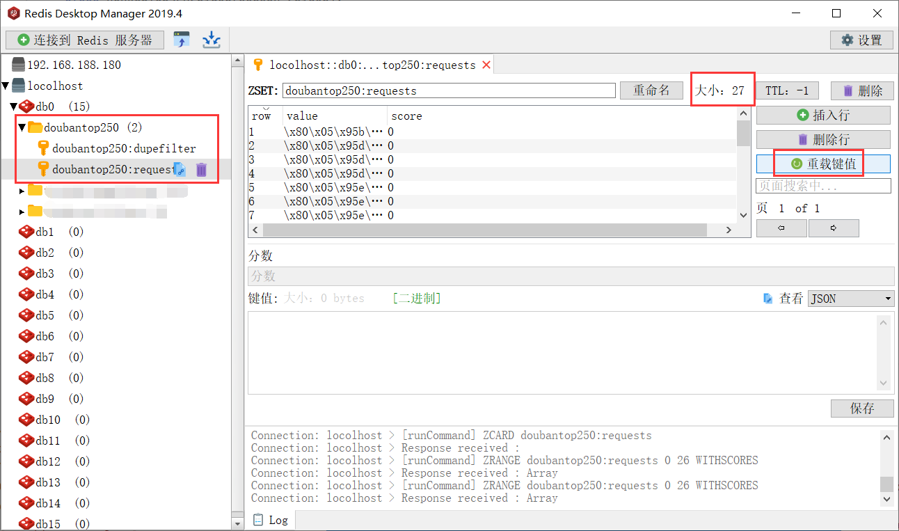Select table row 7 value cell

[x=335, y=215]
